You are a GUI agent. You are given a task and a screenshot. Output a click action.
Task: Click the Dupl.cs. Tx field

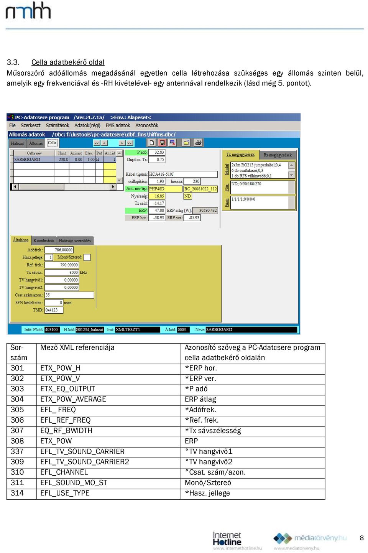pos(157,160)
